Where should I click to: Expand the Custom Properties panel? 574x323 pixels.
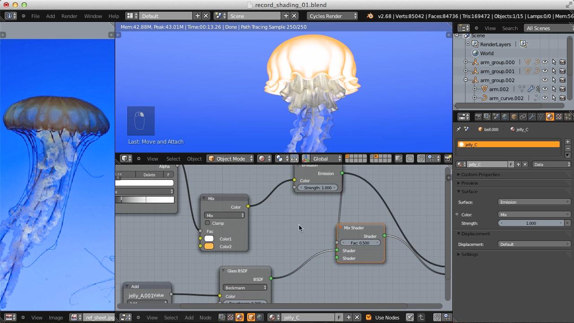click(x=480, y=175)
